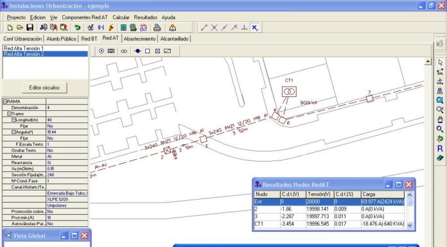Click the zoom window magnifier icon
This screenshot has height=247, width=447.
pyautogui.click(x=440, y=100)
